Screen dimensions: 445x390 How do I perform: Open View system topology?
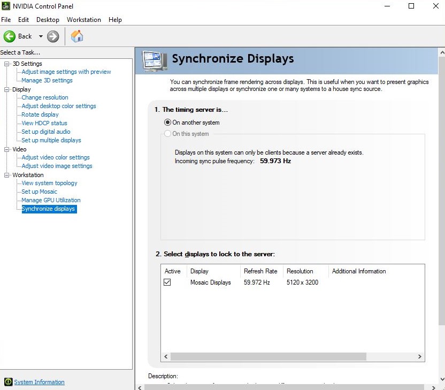[x=49, y=183]
